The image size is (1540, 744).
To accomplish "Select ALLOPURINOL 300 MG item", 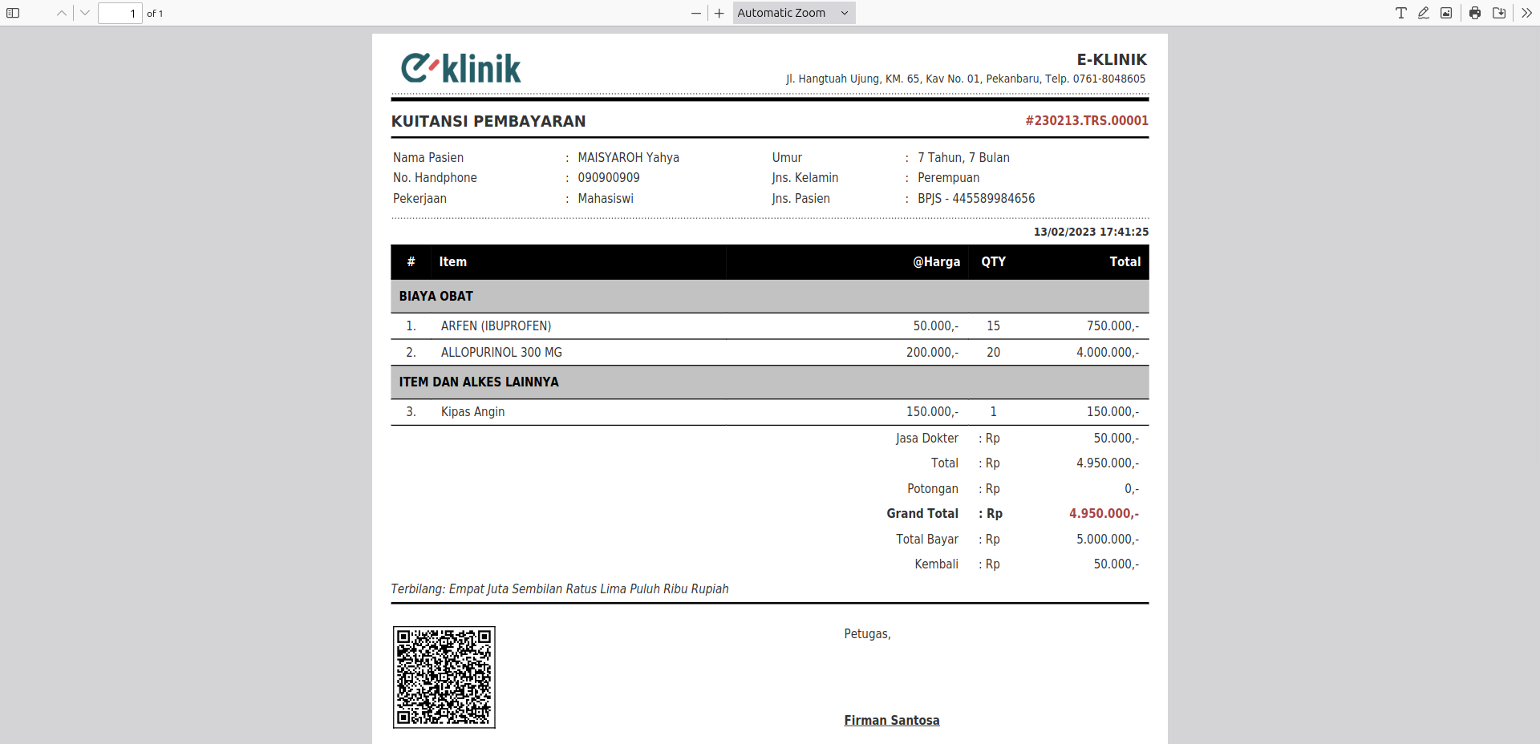I will tap(501, 353).
